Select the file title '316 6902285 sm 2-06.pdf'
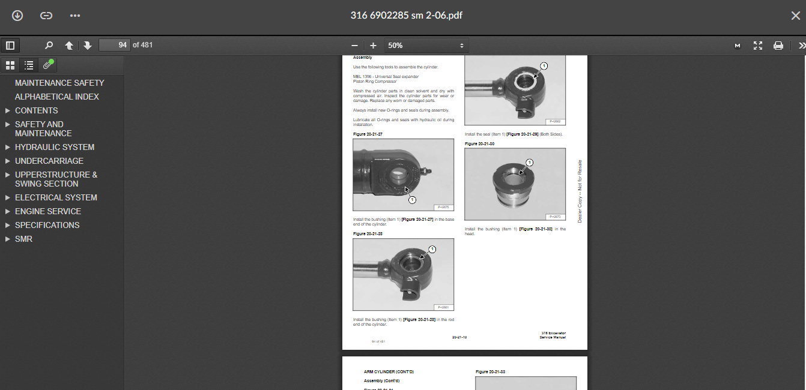The width and height of the screenshot is (806, 390). point(407,16)
